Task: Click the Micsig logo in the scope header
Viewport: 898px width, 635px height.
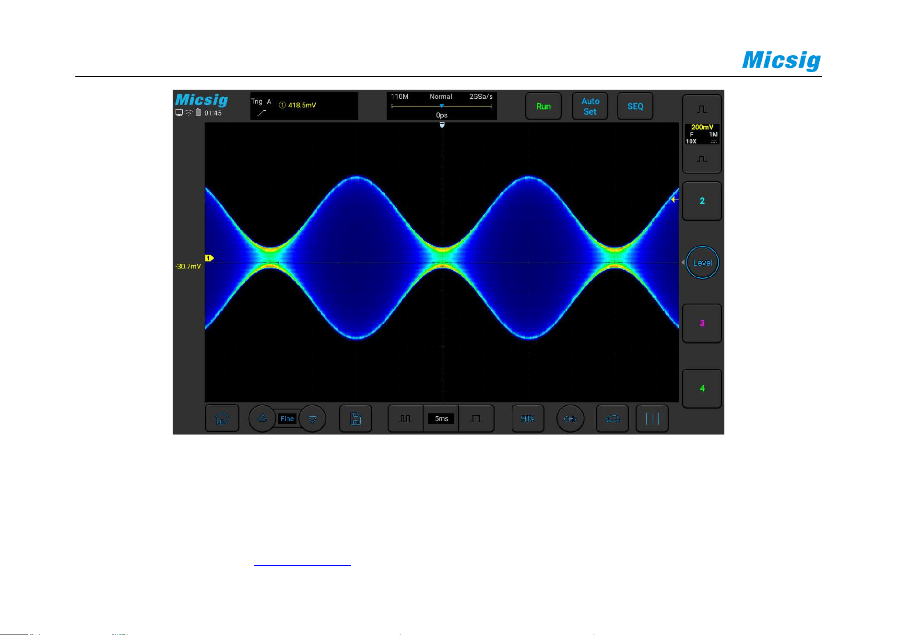Action: 201,100
